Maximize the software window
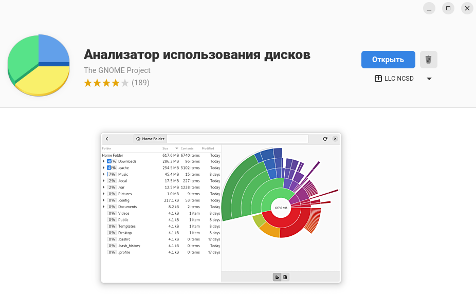Image resolution: width=476 pixels, height=299 pixels. coord(448,8)
